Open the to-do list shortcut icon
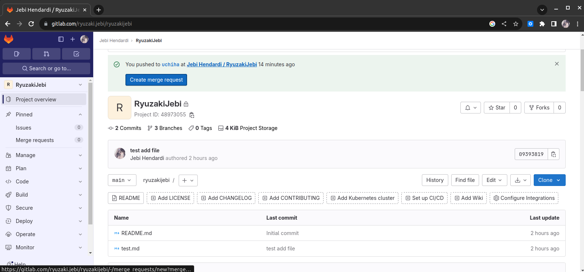584x272 pixels. point(76,54)
